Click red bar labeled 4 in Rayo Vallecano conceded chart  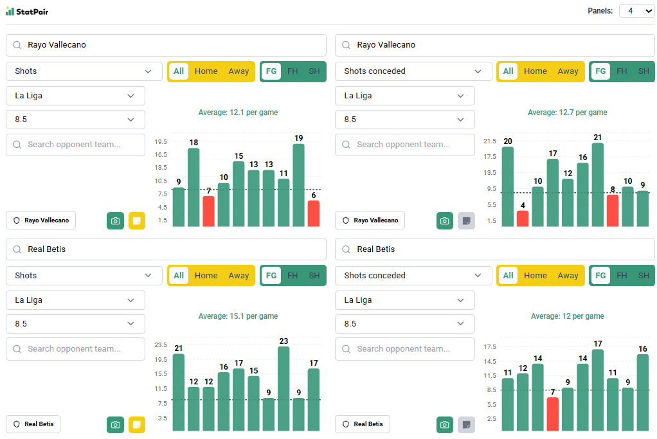(x=523, y=219)
